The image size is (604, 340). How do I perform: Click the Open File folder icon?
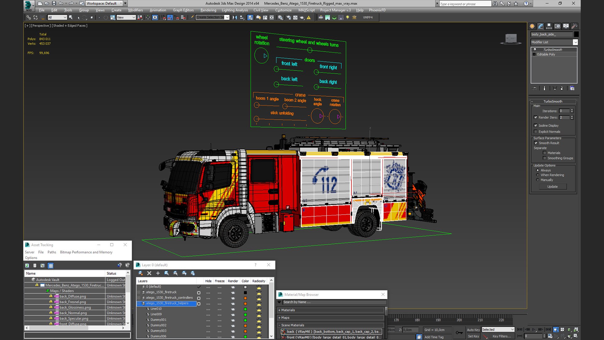(47, 3)
